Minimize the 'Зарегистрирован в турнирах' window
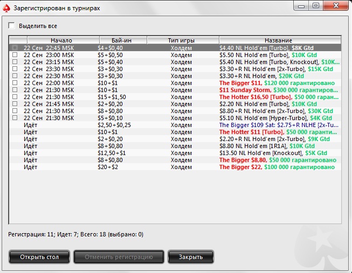This screenshot has width=352, height=273. [x=301, y=5]
